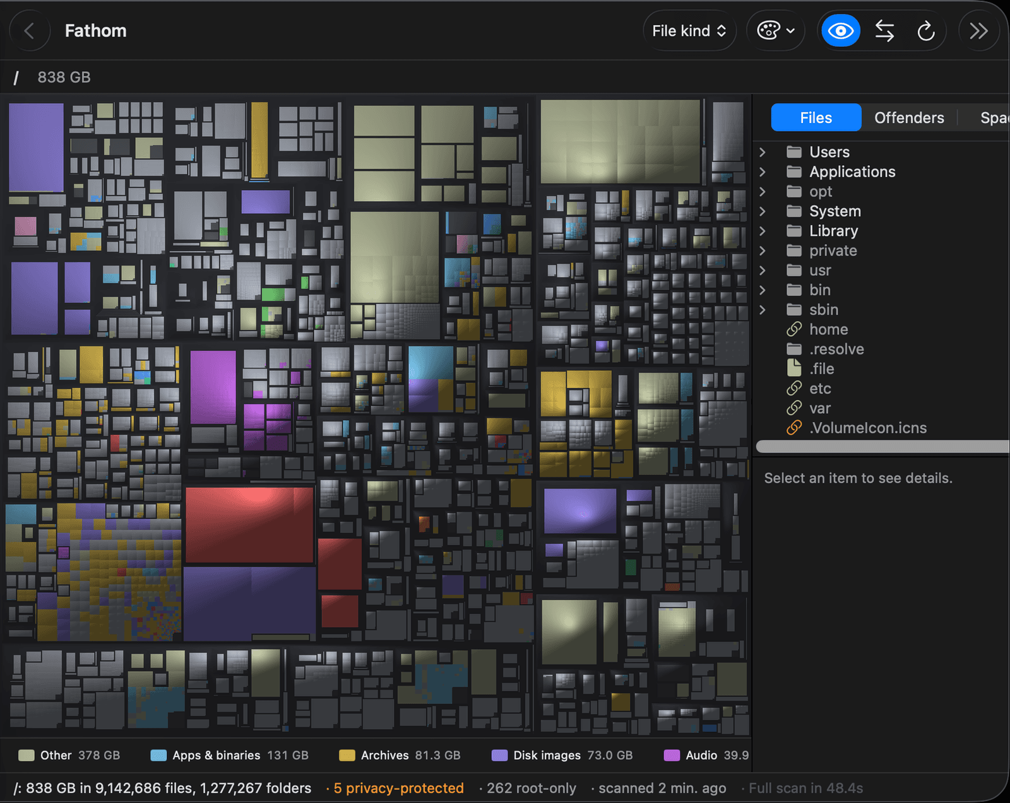Switch to the Files tab
The width and height of the screenshot is (1010, 803).
(816, 117)
